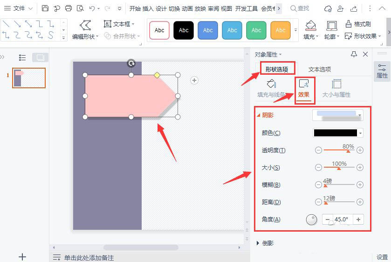
Task: Close the Object Properties panel
Action: coord(365,54)
